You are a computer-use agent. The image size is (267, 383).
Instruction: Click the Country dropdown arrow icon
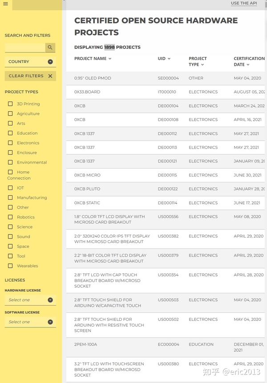50,62
